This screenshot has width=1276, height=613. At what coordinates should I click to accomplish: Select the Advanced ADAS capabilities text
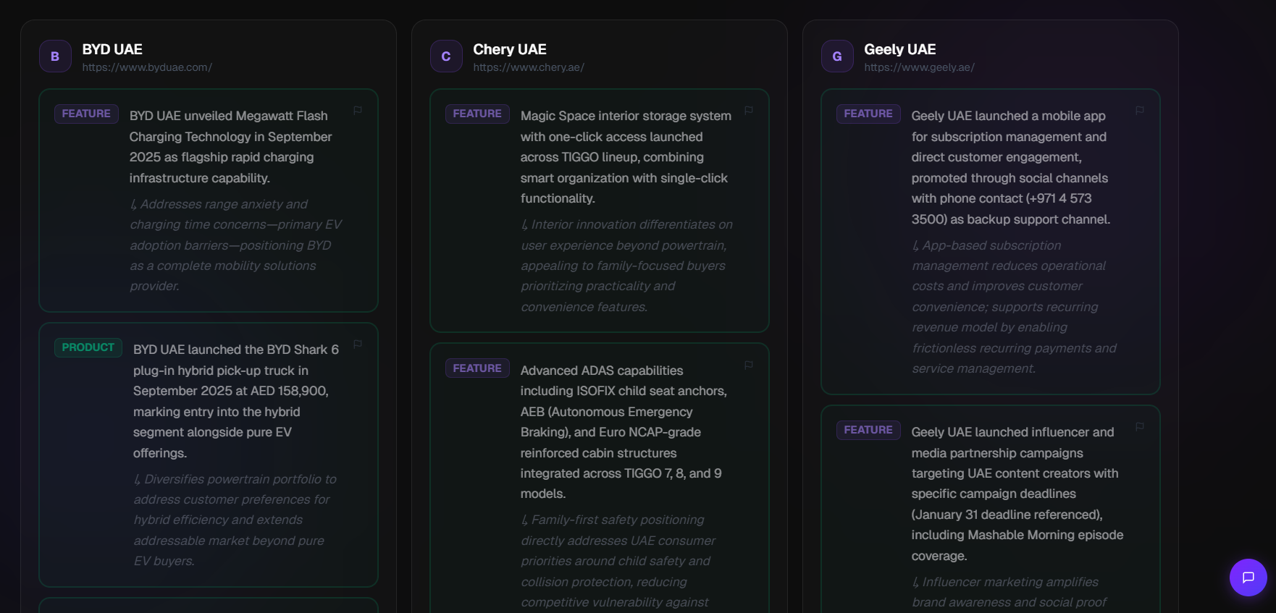click(624, 432)
